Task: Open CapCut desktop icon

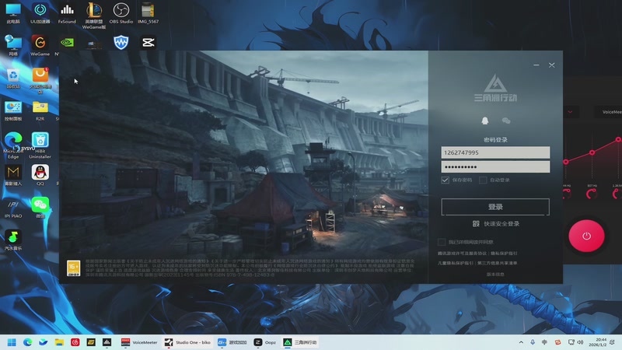Action: click(148, 43)
